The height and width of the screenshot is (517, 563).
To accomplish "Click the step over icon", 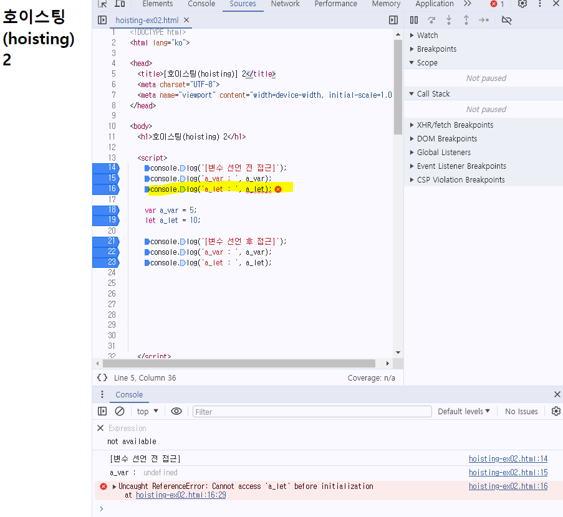I will [431, 20].
